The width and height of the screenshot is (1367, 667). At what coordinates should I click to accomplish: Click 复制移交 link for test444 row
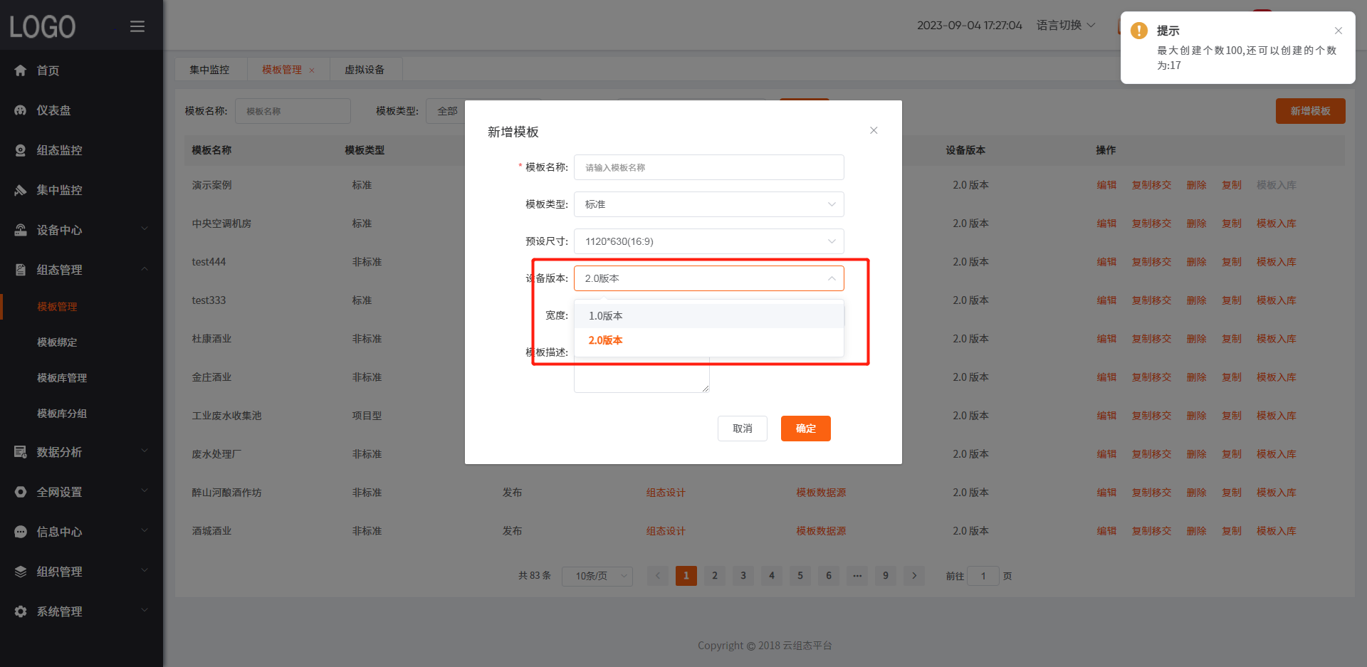coord(1151,262)
